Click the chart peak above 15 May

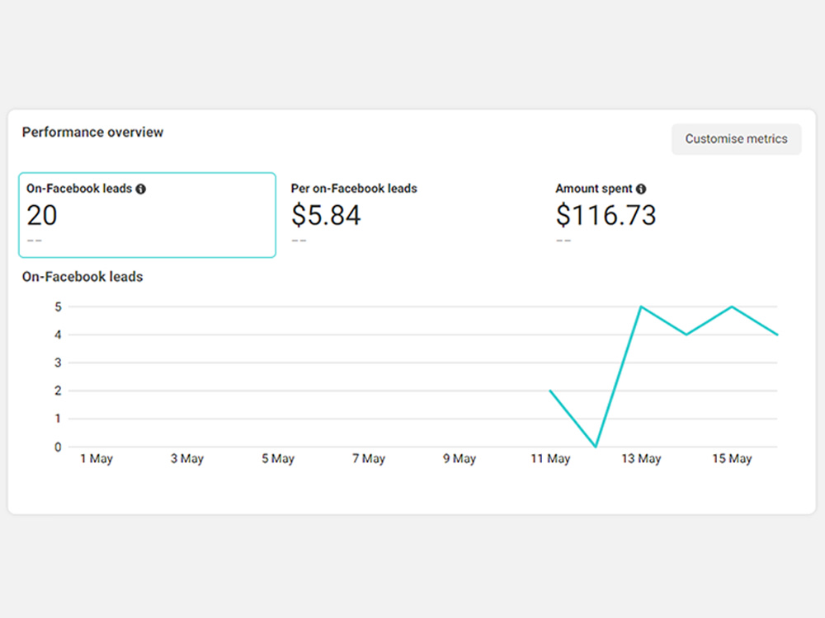coord(732,307)
